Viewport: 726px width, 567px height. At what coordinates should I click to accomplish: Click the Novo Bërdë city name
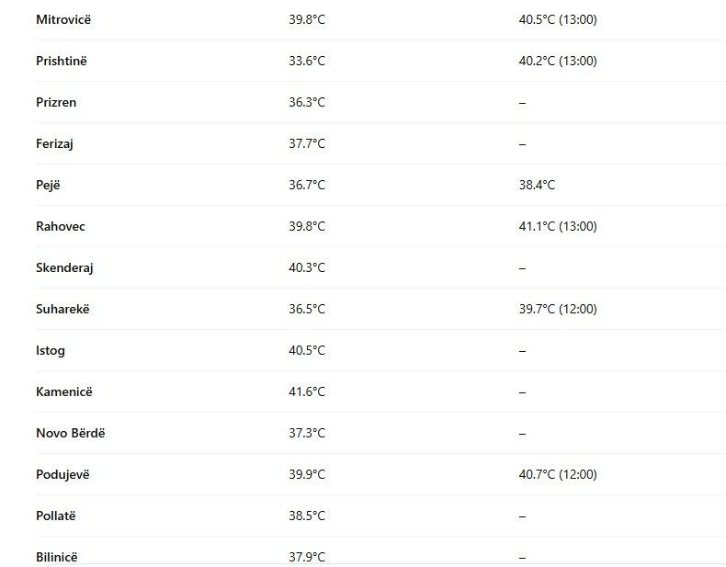[x=71, y=433]
